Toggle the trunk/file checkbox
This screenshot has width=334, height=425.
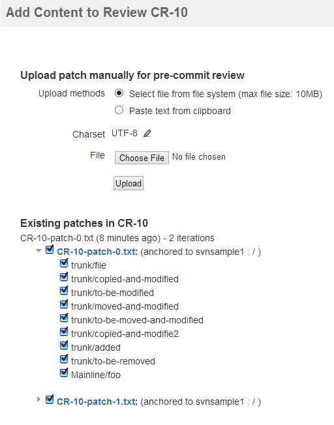(64, 263)
